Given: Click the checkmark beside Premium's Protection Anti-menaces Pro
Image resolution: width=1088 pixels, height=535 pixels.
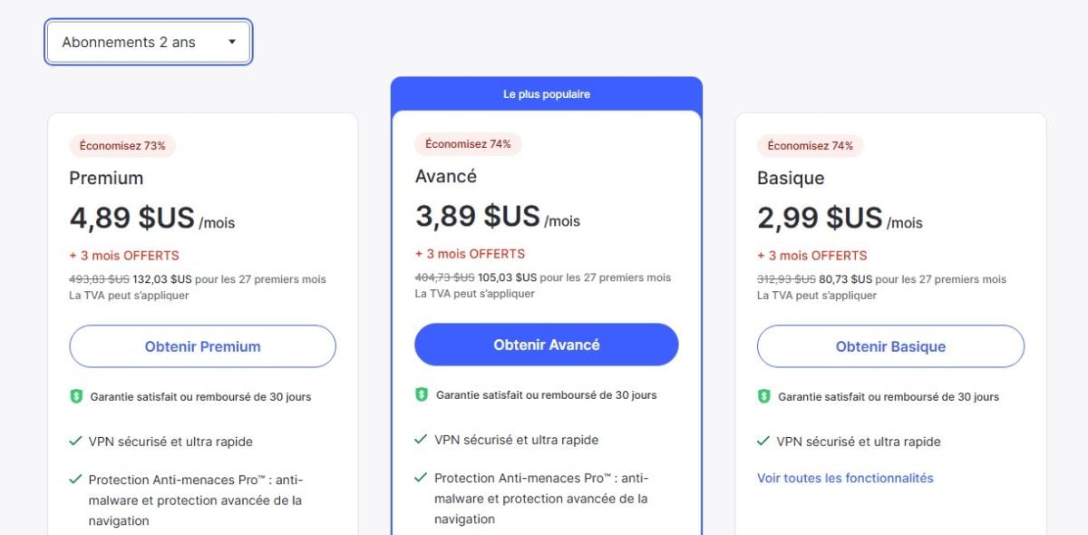Looking at the screenshot, I should tap(76, 480).
